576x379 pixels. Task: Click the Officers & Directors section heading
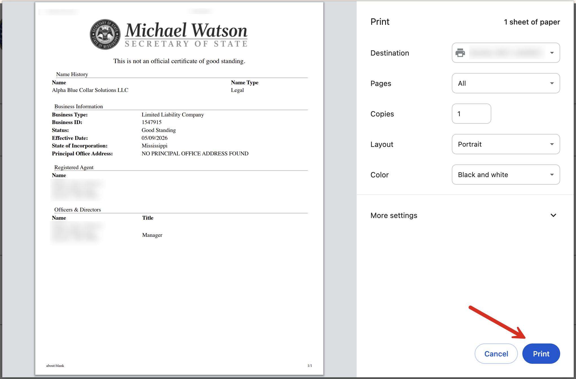77,210
